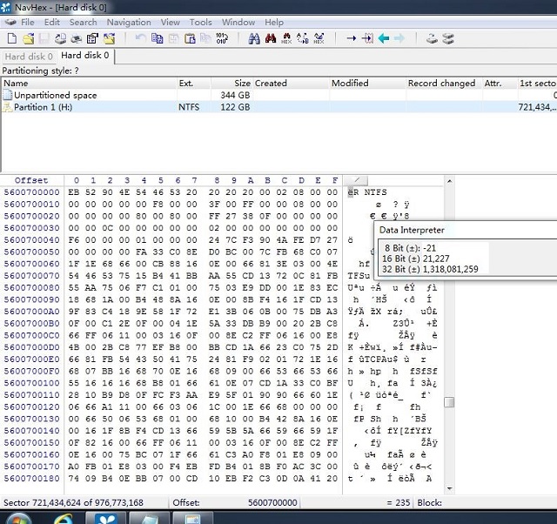
Task: Click the grayed Save disk icon
Action: pyautogui.click(x=44, y=38)
